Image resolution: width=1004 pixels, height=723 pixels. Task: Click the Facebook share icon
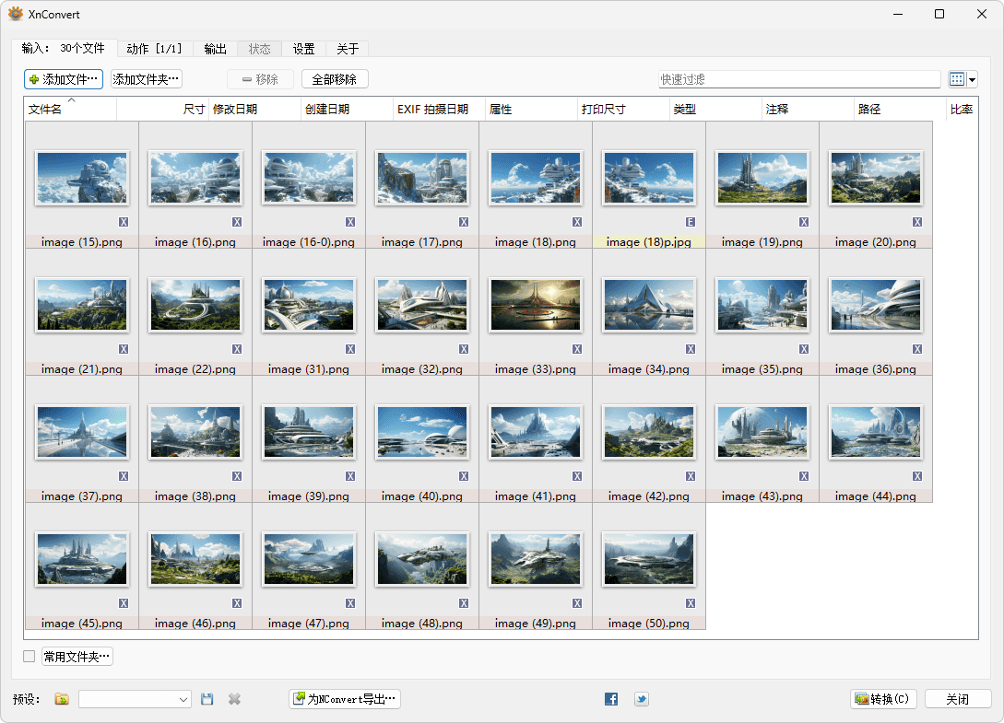(x=611, y=699)
